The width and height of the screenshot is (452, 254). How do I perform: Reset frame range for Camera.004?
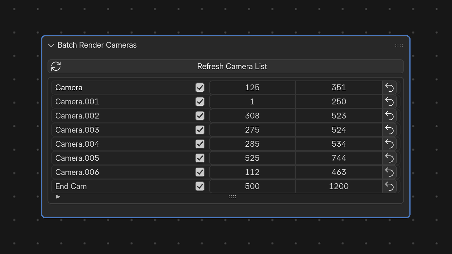pos(389,144)
